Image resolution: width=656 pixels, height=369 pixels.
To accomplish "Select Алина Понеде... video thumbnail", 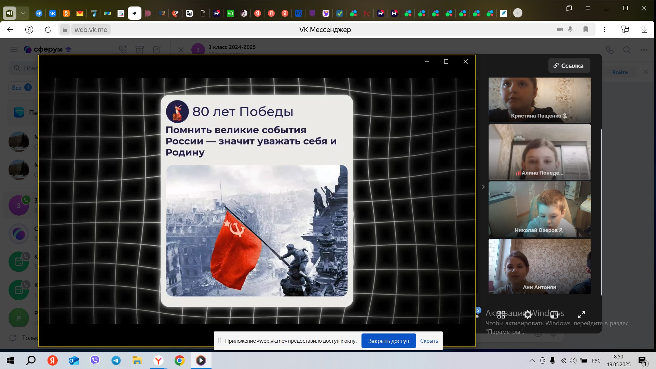I will coord(539,152).
